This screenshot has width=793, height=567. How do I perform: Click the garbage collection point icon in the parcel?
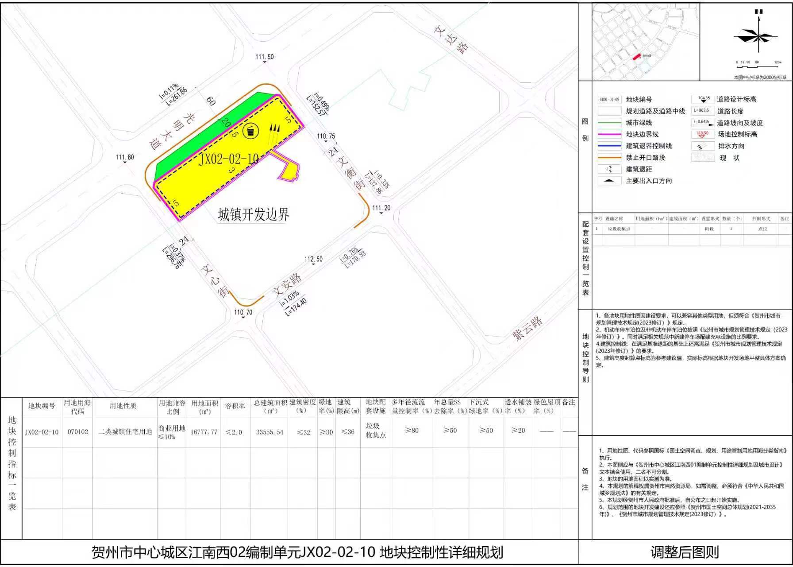pos(250,130)
